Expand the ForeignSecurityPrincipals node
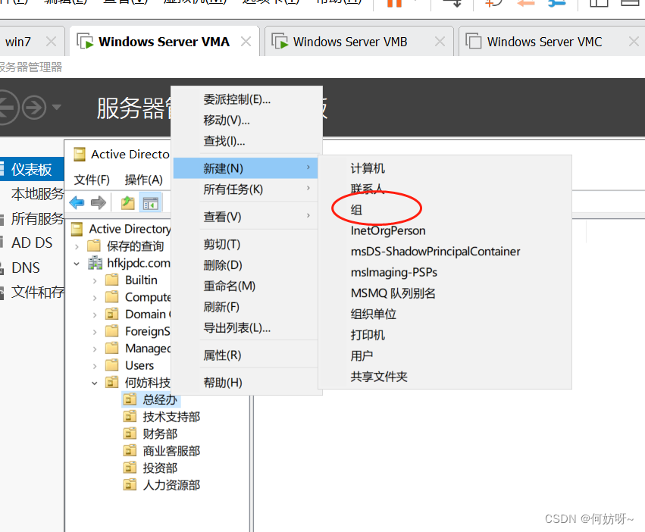 (x=95, y=332)
